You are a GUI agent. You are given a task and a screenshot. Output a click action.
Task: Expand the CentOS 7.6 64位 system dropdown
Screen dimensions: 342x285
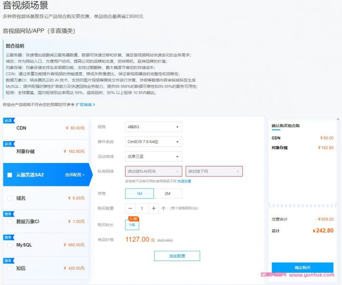pos(153,142)
